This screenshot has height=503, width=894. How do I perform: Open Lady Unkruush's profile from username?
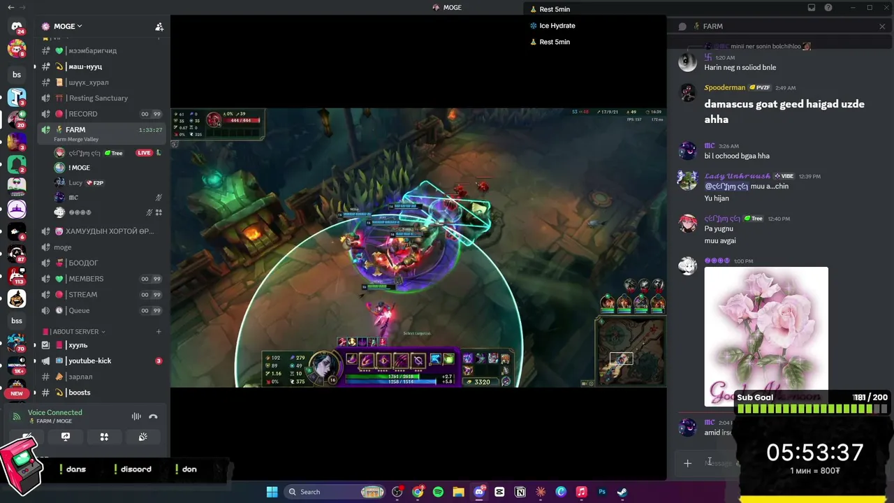[x=738, y=176]
